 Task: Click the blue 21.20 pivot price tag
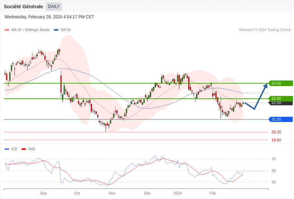tap(281, 119)
